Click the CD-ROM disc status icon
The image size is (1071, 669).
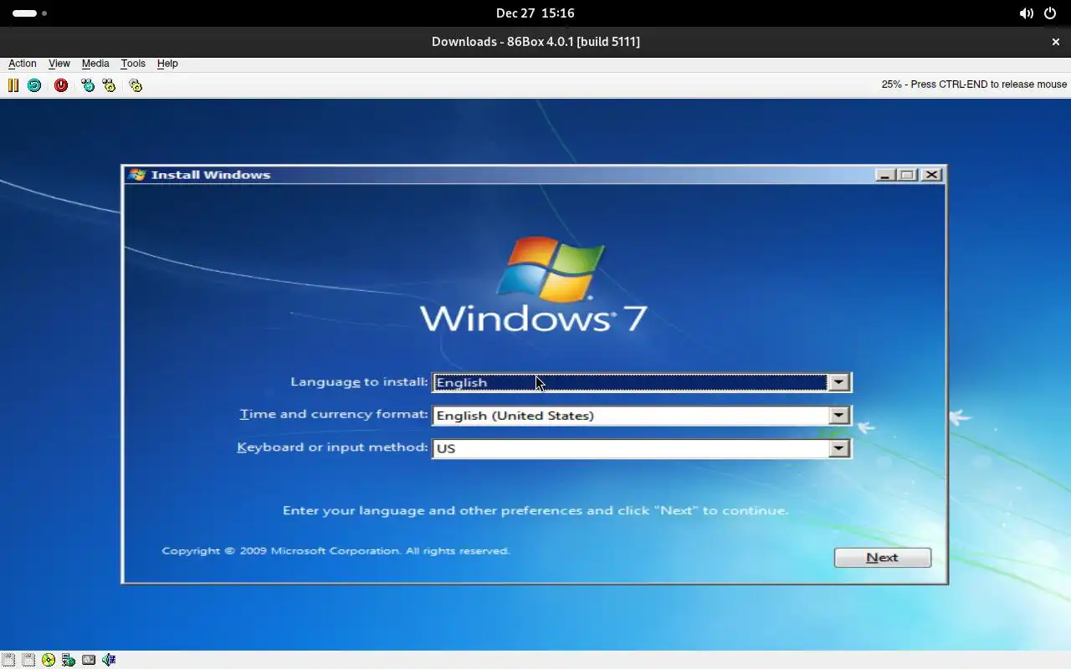coord(49,660)
